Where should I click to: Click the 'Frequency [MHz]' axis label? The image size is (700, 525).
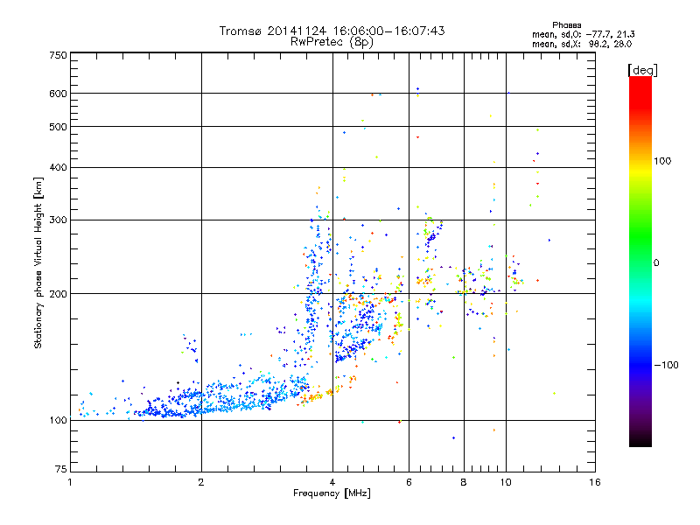point(332,493)
